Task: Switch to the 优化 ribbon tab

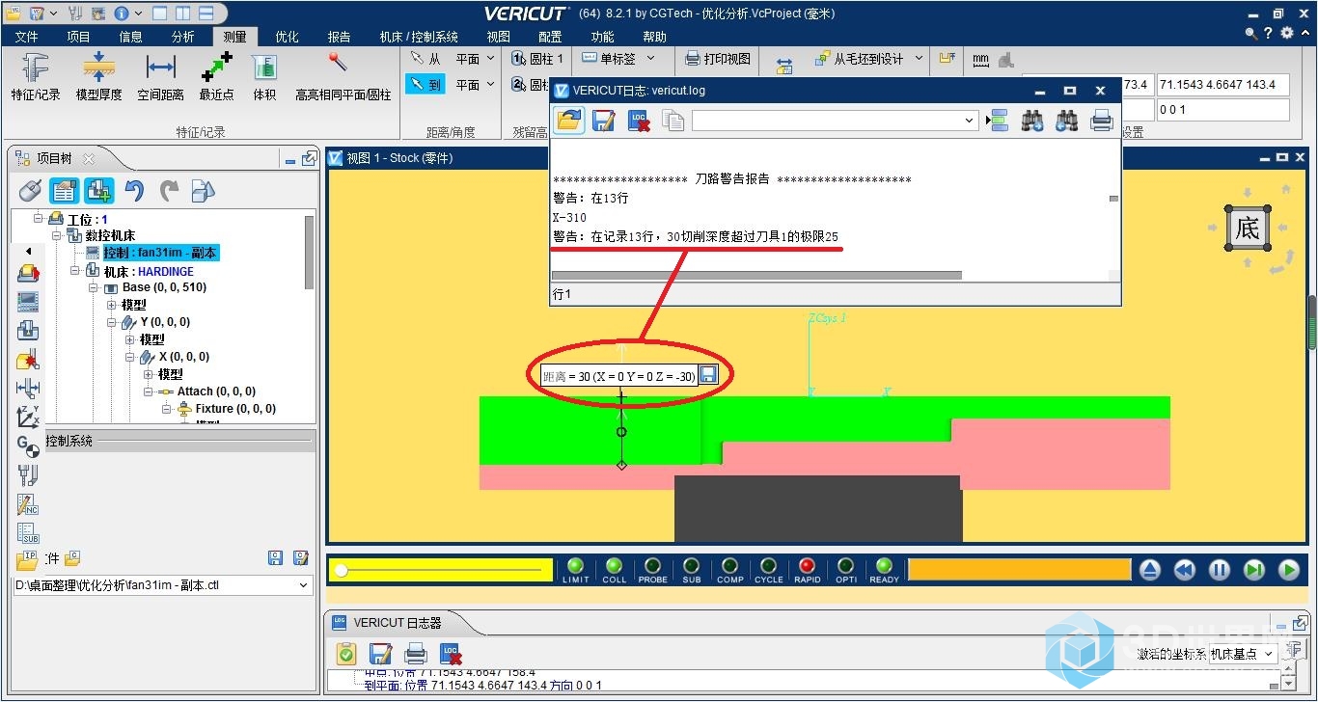Action: tap(287, 37)
